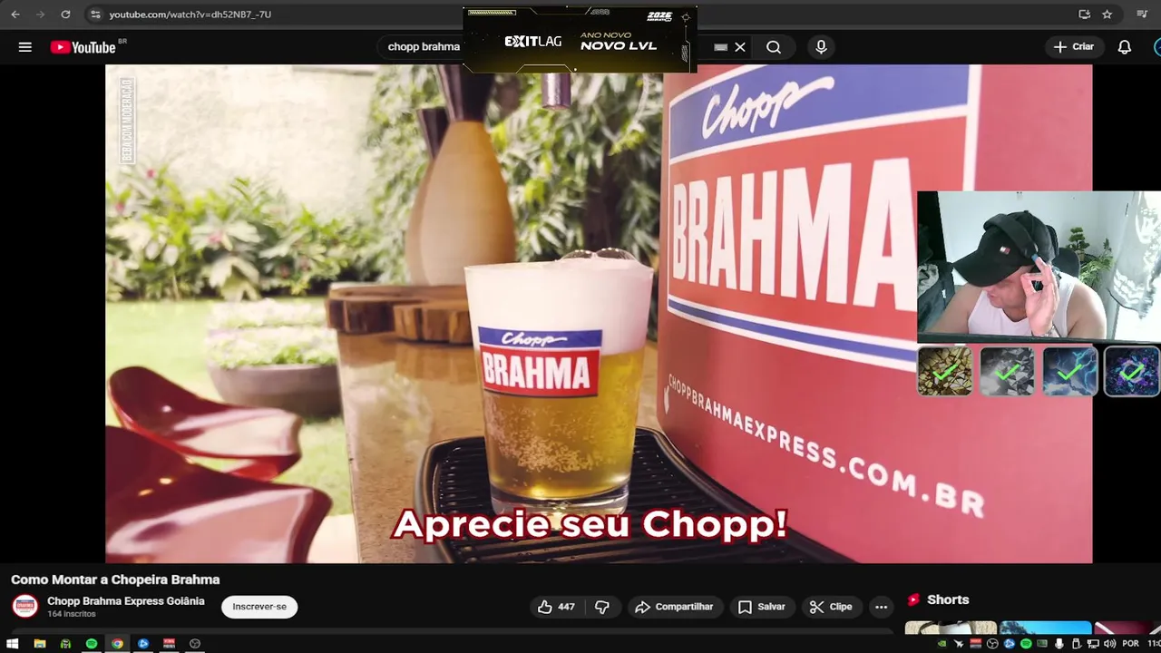Click the video title 'Como Montar a Chopeira Brahma'

pyautogui.click(x=115, y=580)
